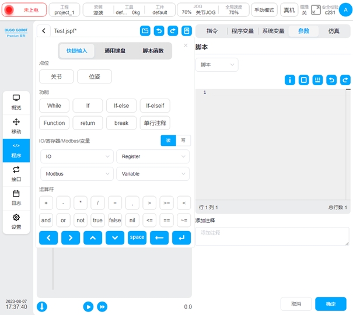Click the fast-forward step button at bottom
Screen dimensions: 353x315
102,306
